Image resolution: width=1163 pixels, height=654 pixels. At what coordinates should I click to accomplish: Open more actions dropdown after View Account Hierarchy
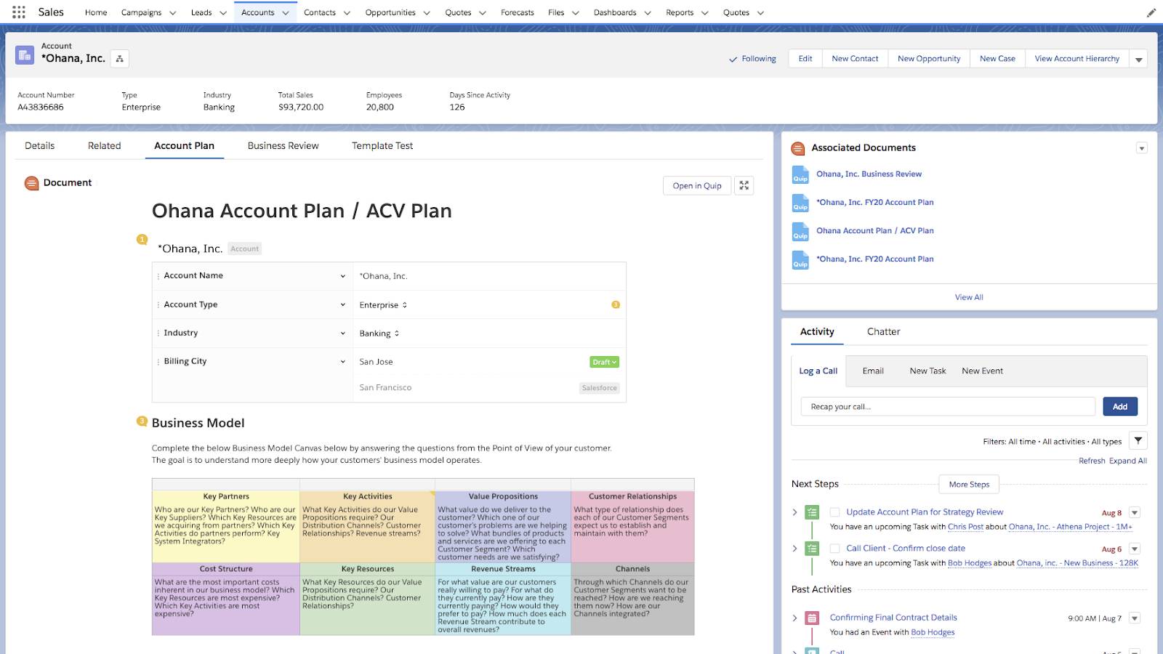tap(1138, 59)
